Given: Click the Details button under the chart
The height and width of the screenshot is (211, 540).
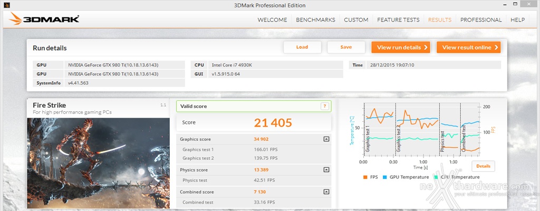Looking at the screenshot, I should tap(483, 166).
